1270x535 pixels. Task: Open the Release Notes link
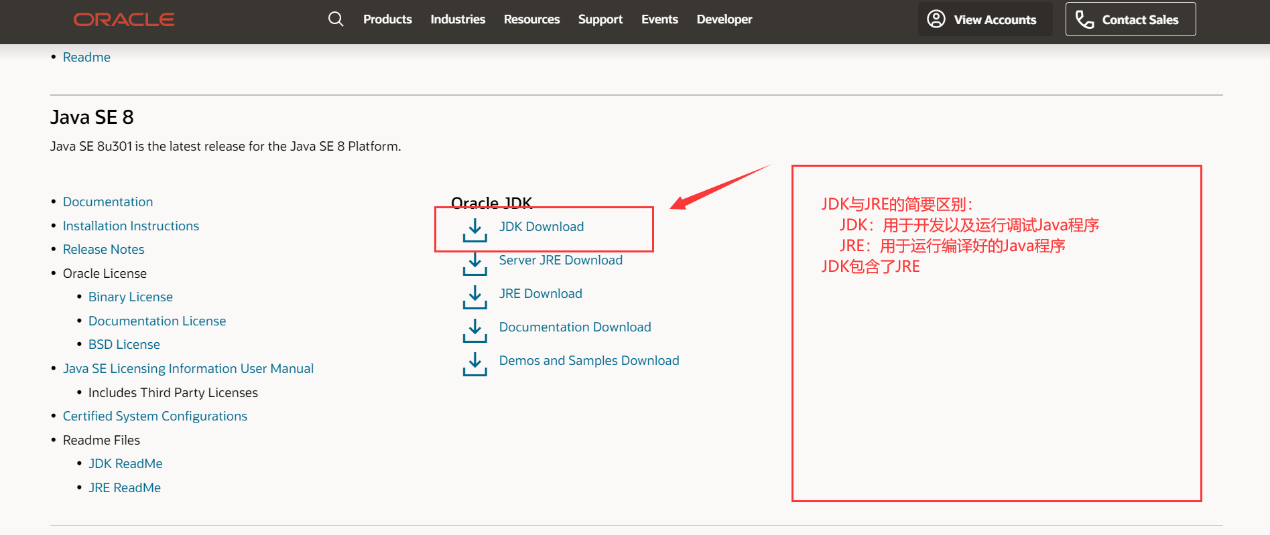coord(103,250)
